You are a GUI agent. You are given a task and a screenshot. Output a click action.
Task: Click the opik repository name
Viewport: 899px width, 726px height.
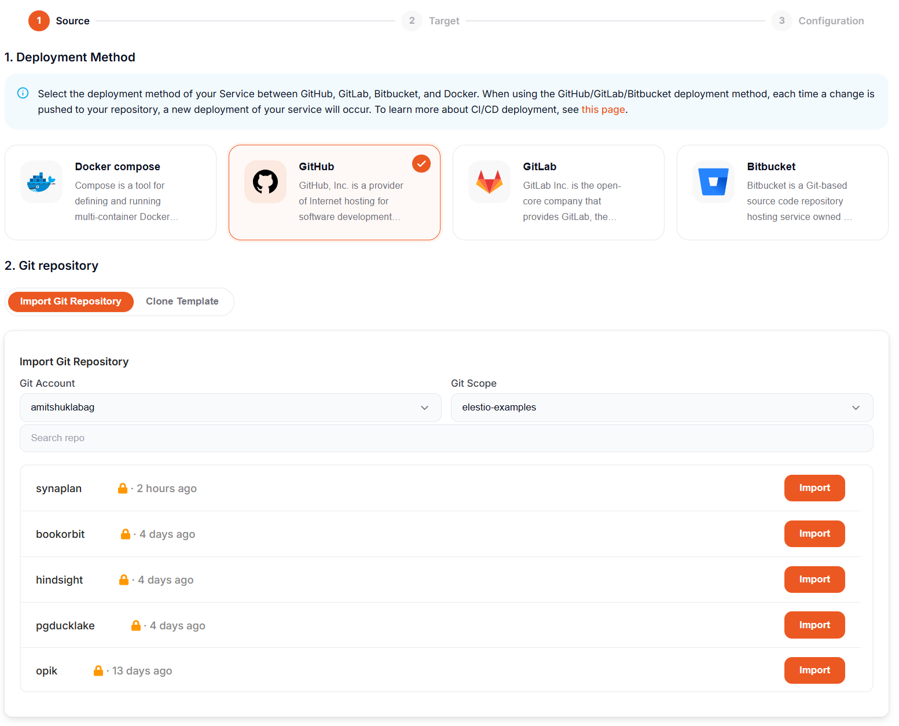pyautogui.click(x=47, y=671)
